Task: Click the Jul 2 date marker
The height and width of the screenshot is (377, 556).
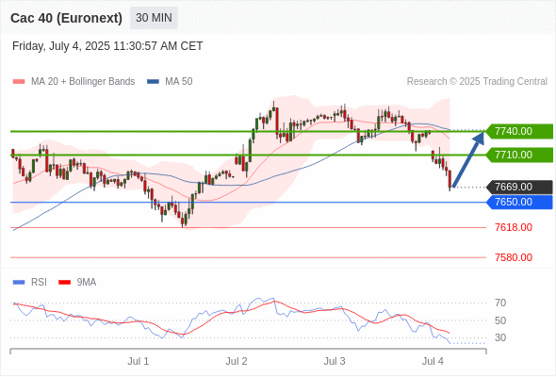Action: (x=237, y=361)
